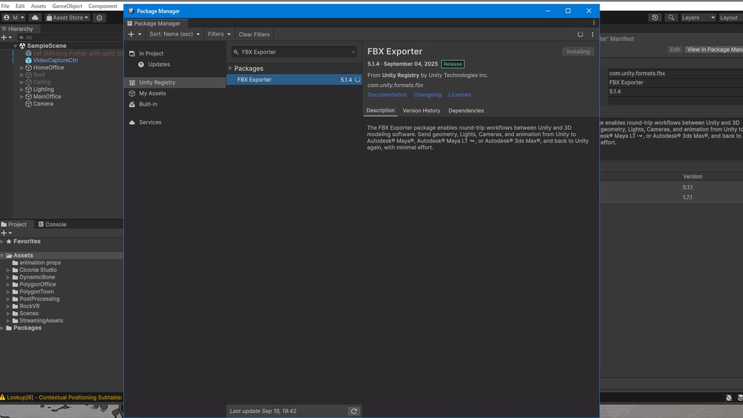The image size is (743, 418).
Task: Open the undo history icon in top-right toolbar
Action: 655,17
